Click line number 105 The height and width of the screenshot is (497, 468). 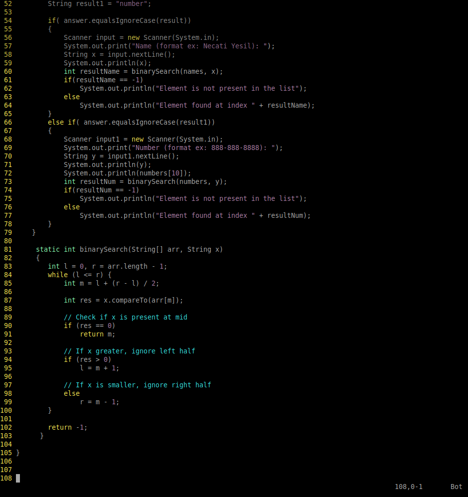point(6,453)
